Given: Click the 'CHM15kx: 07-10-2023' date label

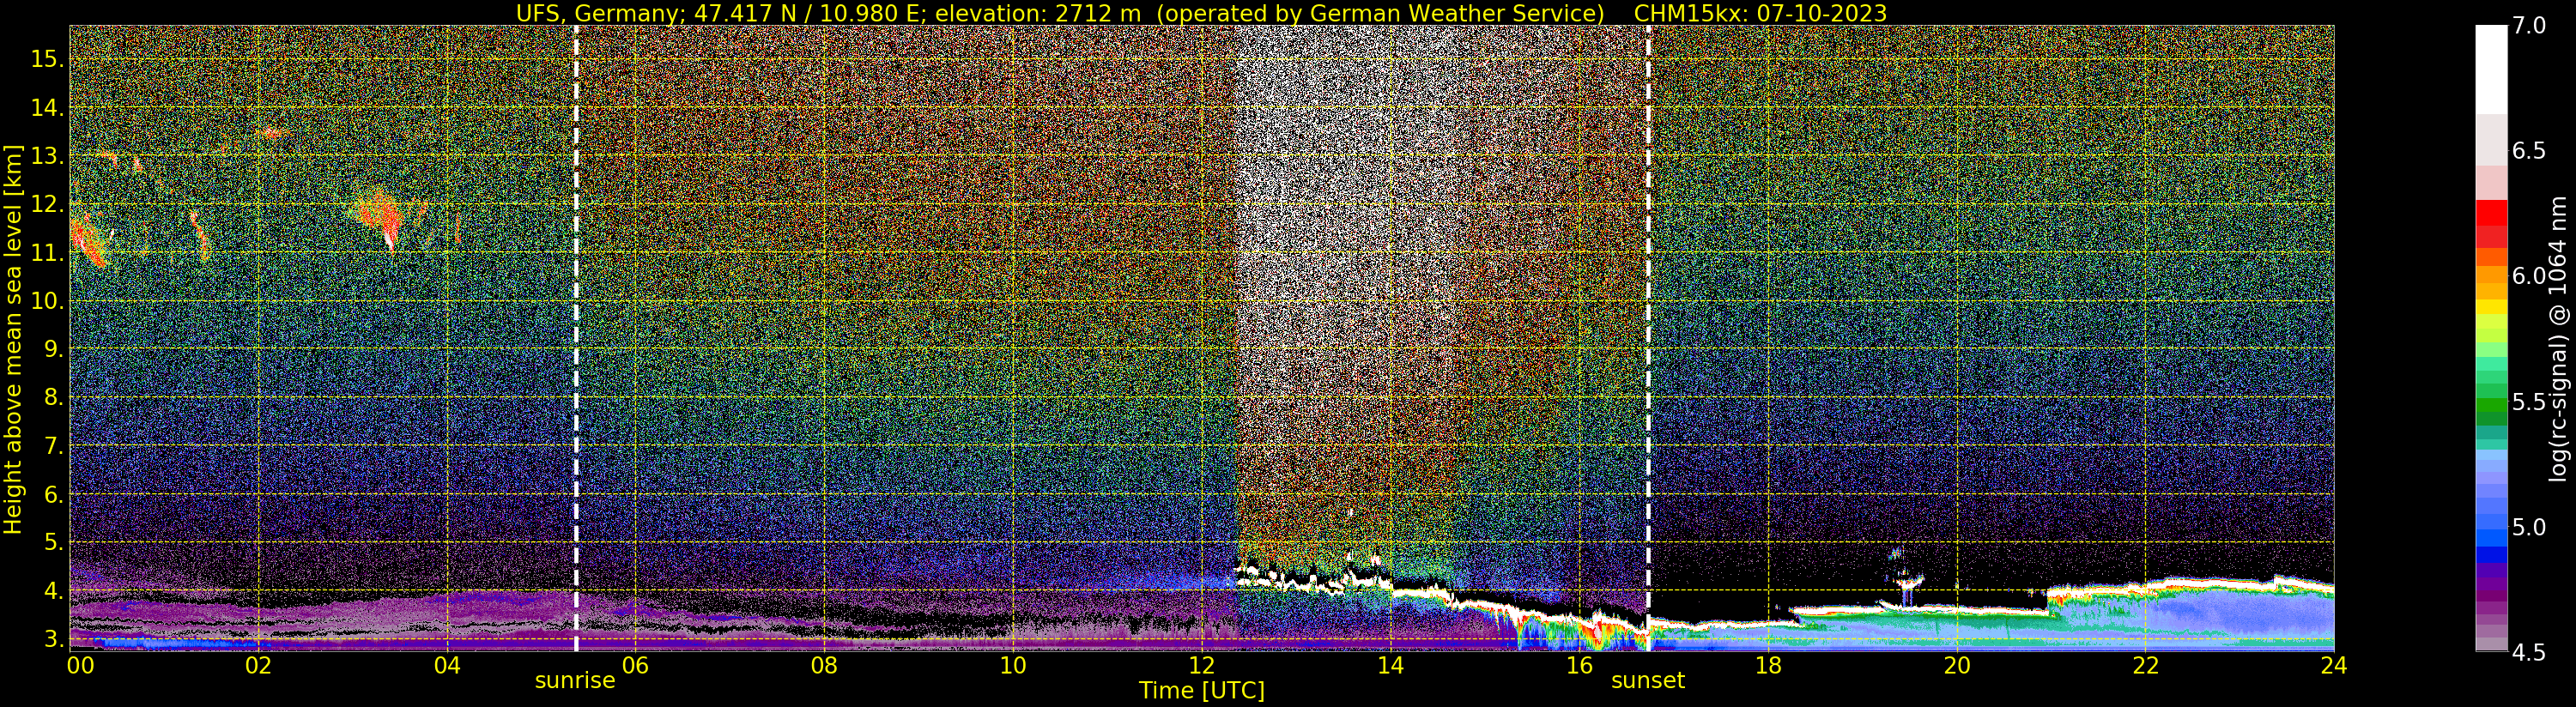Looking at the screenshot, I should (x=1760, y=13).
